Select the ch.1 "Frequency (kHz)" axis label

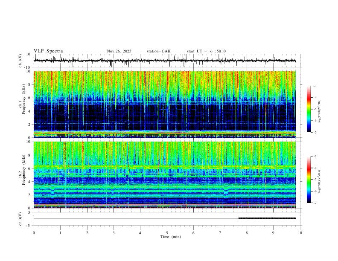23,99
